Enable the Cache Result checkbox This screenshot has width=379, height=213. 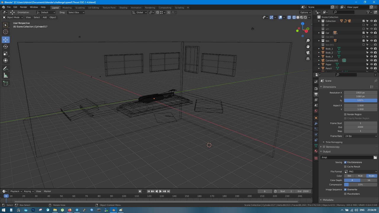[345, 167]
